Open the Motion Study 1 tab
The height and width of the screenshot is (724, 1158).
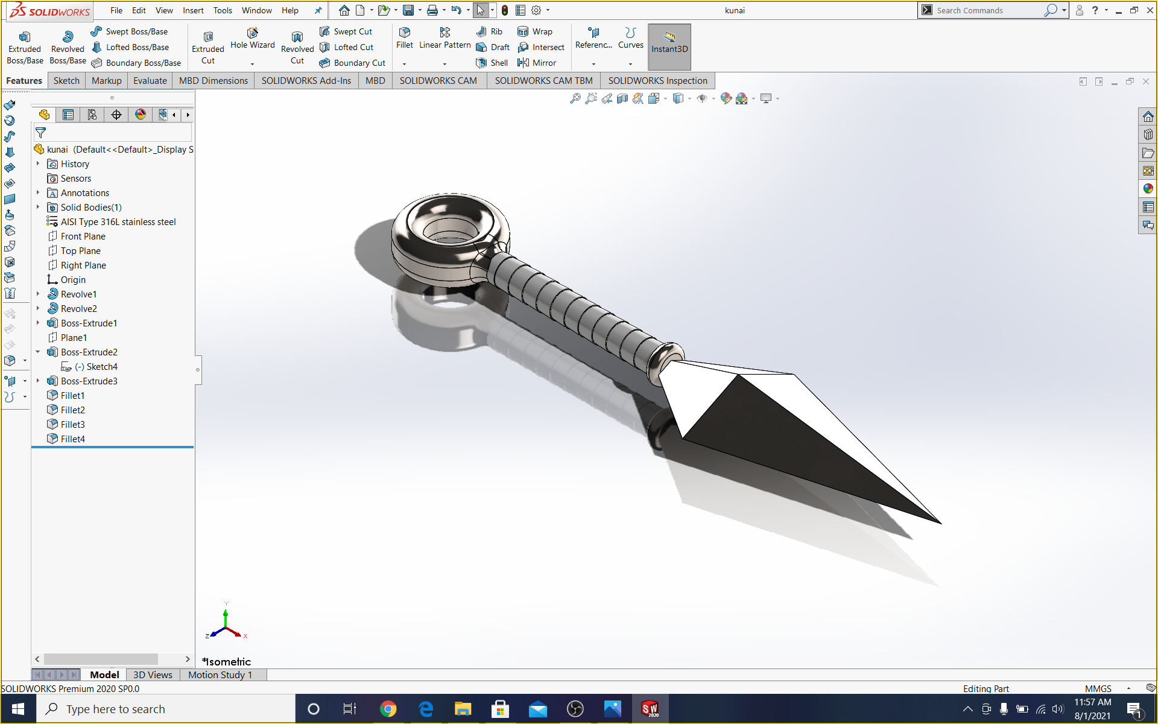click(x=220, y=675)
